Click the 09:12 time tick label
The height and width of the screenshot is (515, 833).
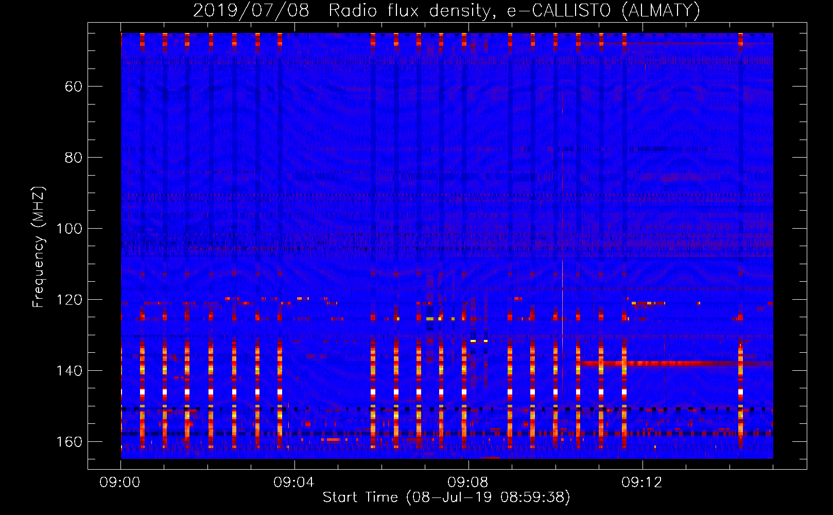pyautogui.click(x=642, y=483)
